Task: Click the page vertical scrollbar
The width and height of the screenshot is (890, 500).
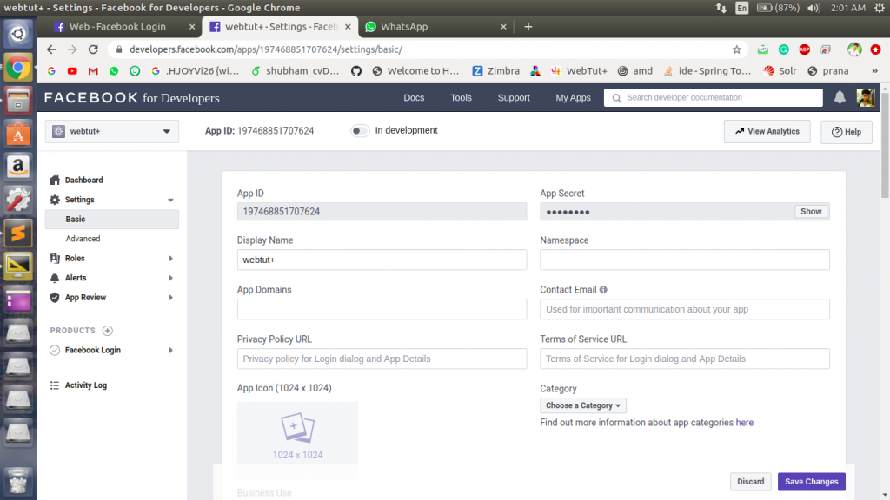Action: [885, 145]
